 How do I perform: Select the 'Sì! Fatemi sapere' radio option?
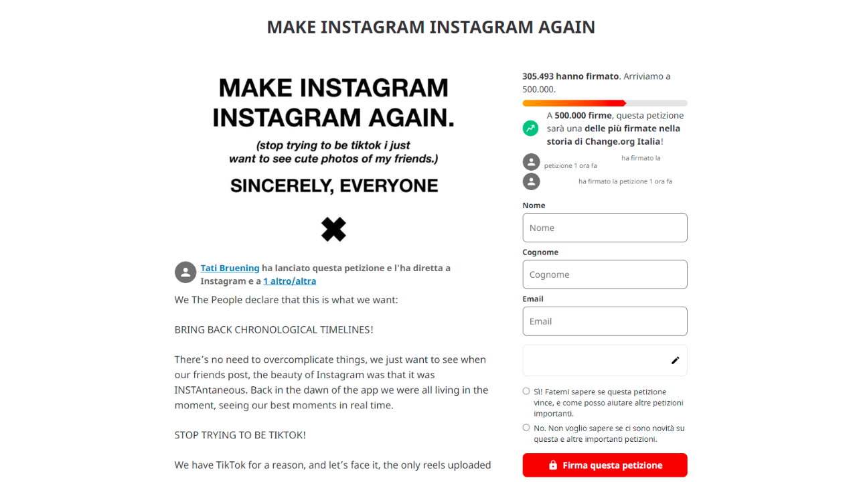(526, 391)
